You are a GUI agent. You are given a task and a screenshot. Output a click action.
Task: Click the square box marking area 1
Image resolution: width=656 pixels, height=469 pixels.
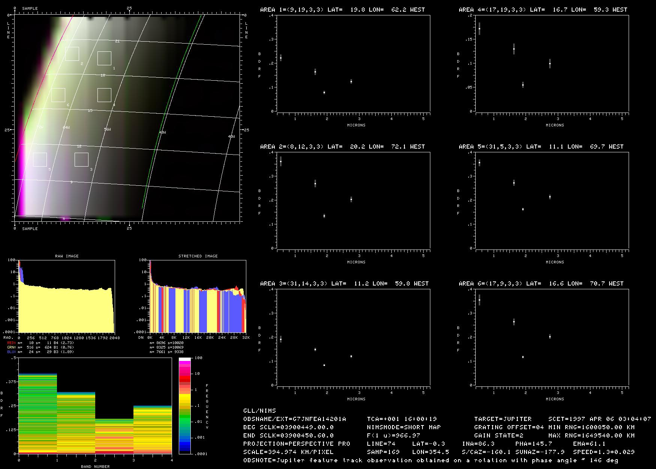[x=104, y=58]
